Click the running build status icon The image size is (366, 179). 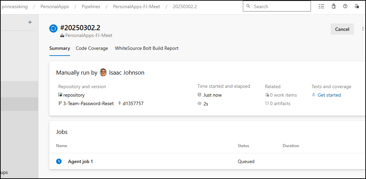[53, 28]
